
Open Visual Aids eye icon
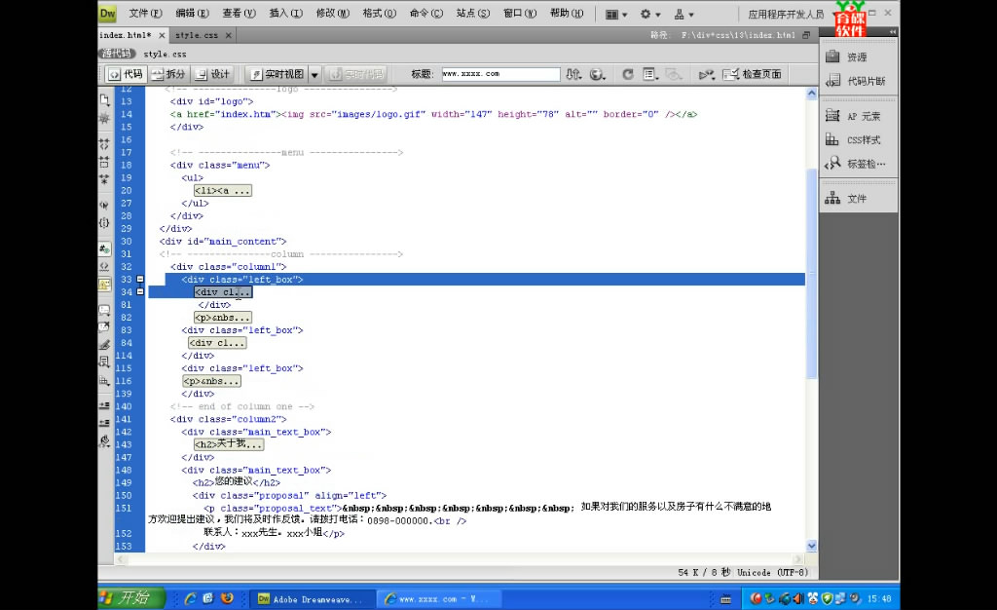point(674,74)
